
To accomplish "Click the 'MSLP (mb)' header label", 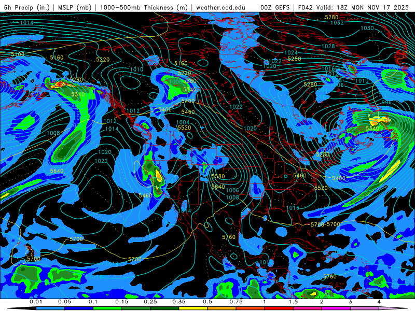I will coord(75,7).
